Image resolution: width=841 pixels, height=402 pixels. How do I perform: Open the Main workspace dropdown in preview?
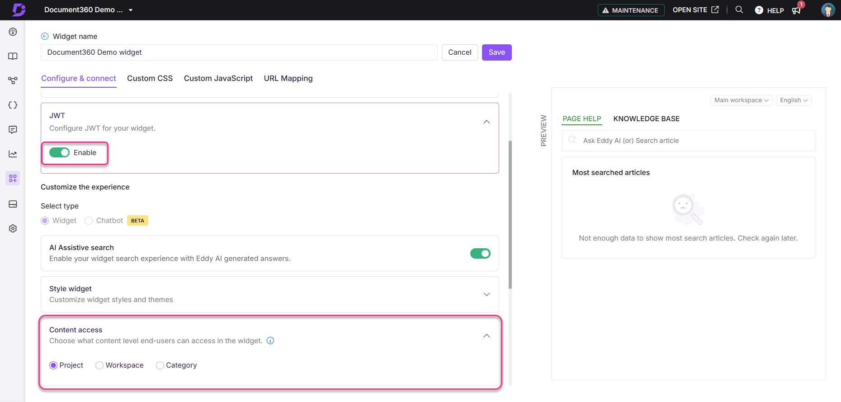[741, 100]
